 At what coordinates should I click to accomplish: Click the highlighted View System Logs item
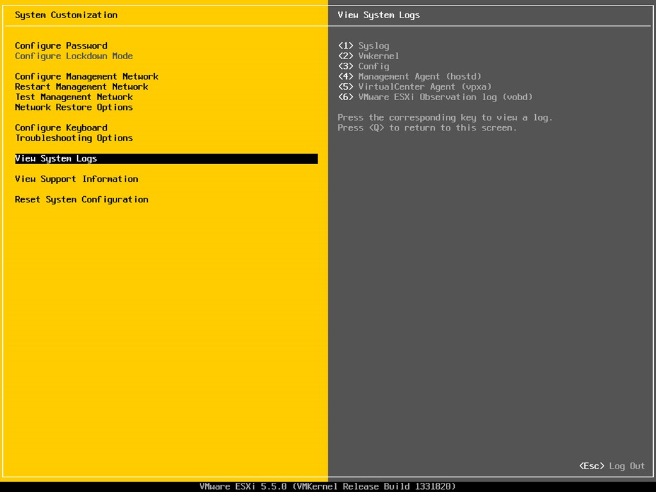(166, 158)
